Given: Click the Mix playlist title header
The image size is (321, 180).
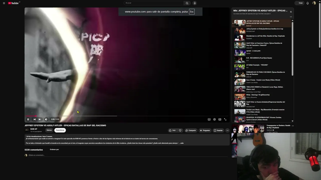Looking at the screenshot, I should tap(260, 11).
